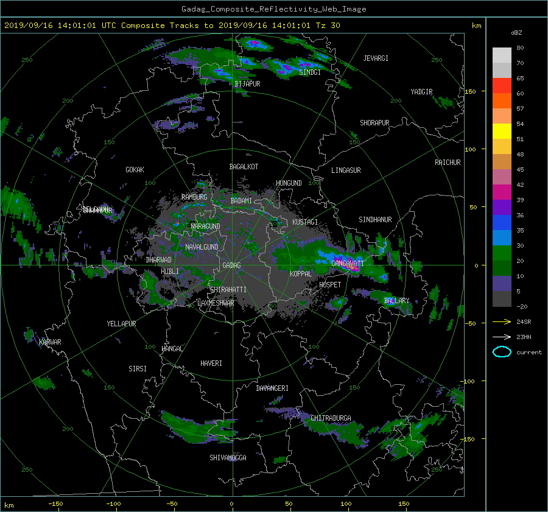Click the KUSTAGI city label
This screenshot has height=512, width=548.
pos(305,222)
